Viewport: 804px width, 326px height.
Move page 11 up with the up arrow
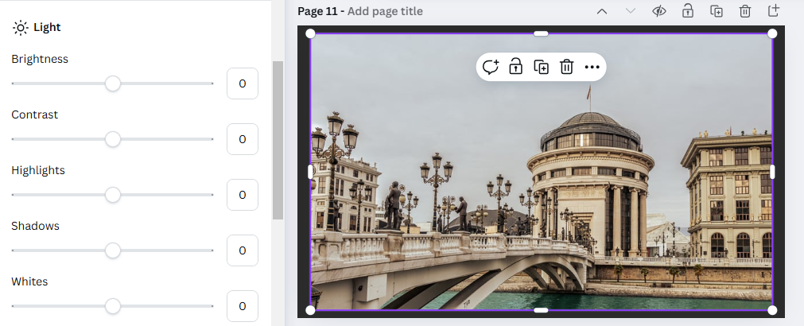pyautogui.click(x=602, y=11)
